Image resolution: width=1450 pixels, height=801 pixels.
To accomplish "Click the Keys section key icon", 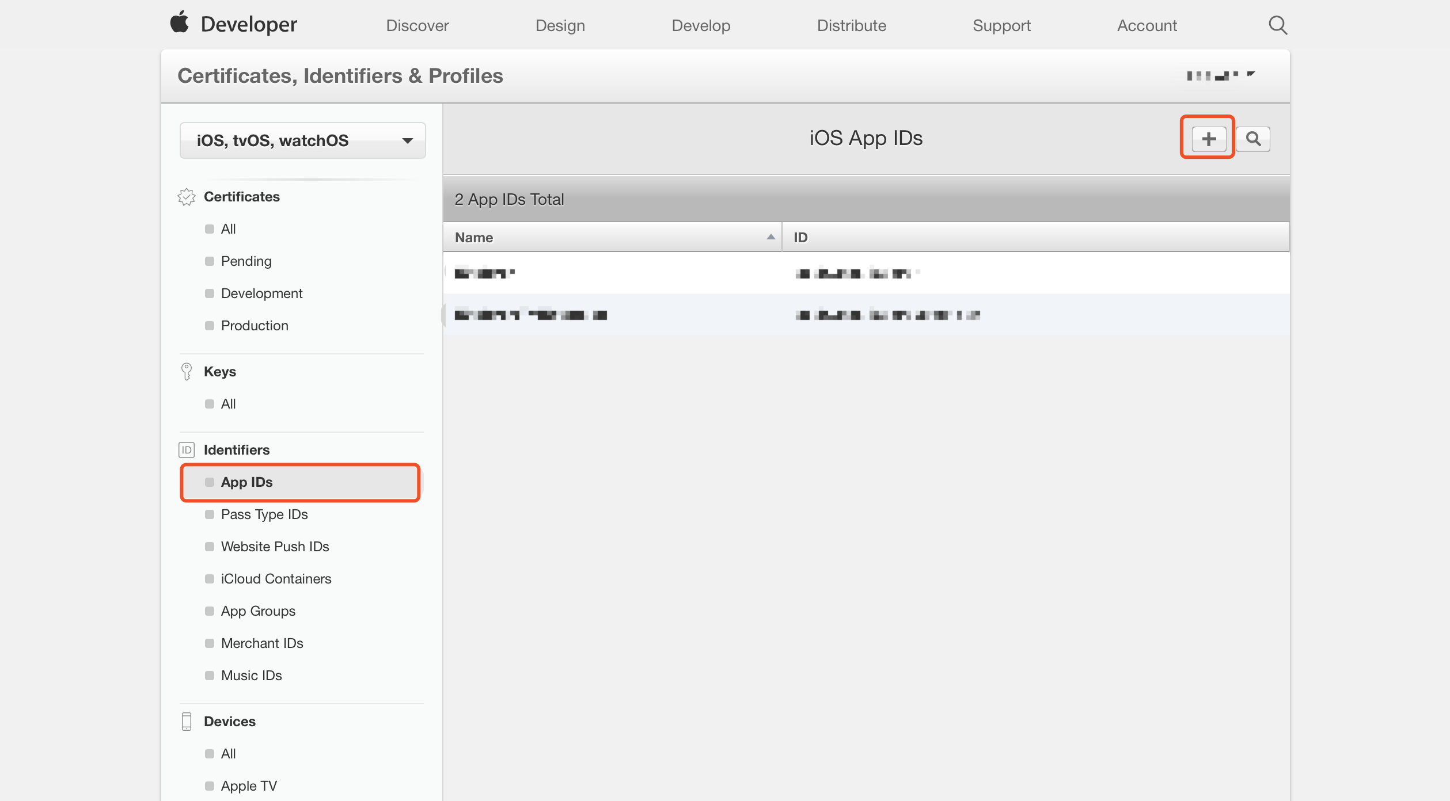I will point(186,372).
